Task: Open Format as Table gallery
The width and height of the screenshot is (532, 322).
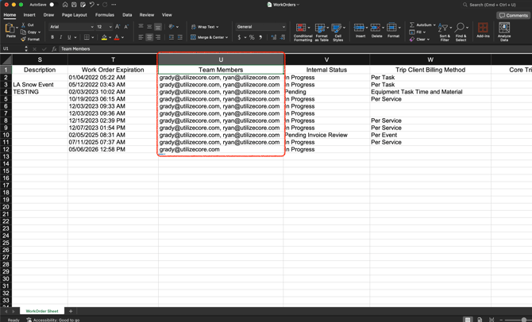Action: [322, 33]
